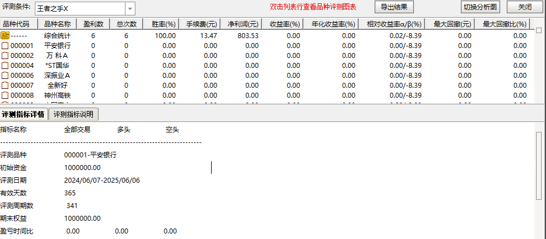Click the icon beside stock code 000008
This screenshot has width=546, height=239.
click(x=6, y=95)
